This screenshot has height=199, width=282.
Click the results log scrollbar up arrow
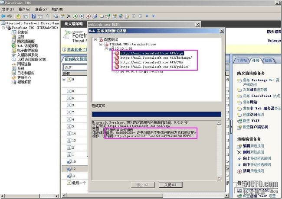tap(219, 122)
